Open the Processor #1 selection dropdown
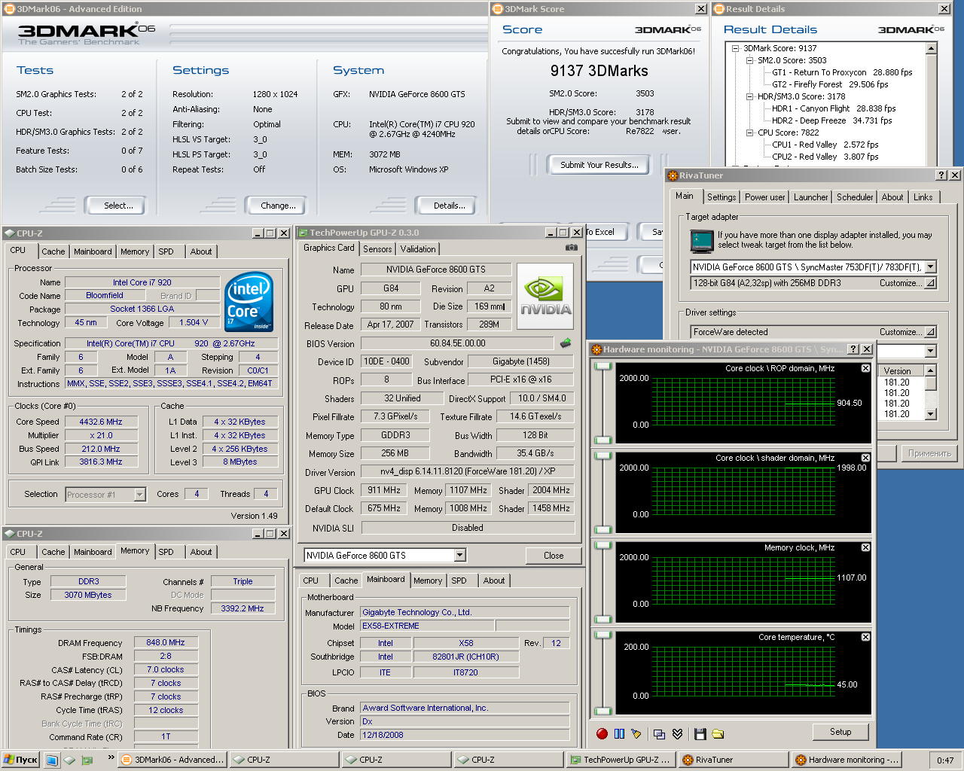 139,495
